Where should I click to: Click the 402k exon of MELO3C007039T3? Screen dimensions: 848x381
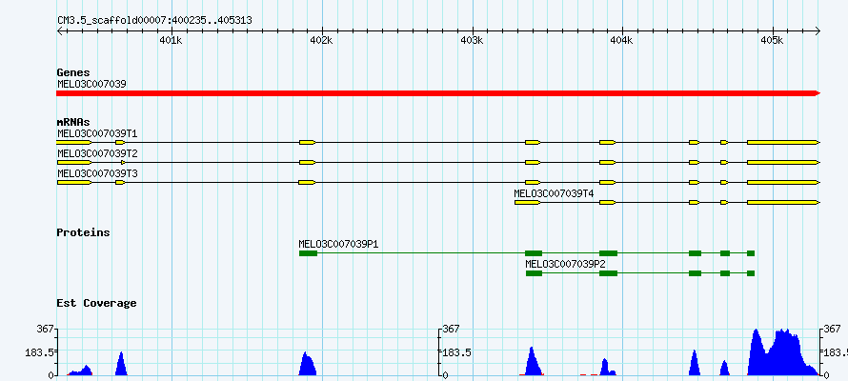[x=307, y=183]
